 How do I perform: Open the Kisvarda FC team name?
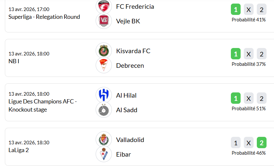coord(133,51)
